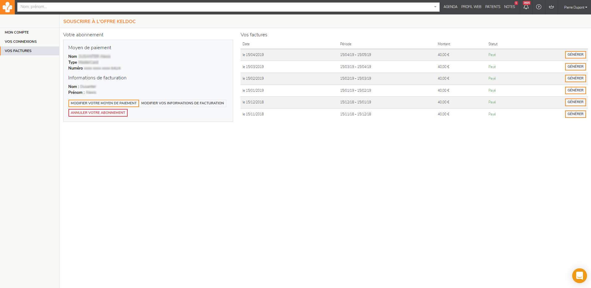The width and height of the screenshot is (591, 288).
Task: Focus the Nom, prénom search field
Action: pos(225,7)
